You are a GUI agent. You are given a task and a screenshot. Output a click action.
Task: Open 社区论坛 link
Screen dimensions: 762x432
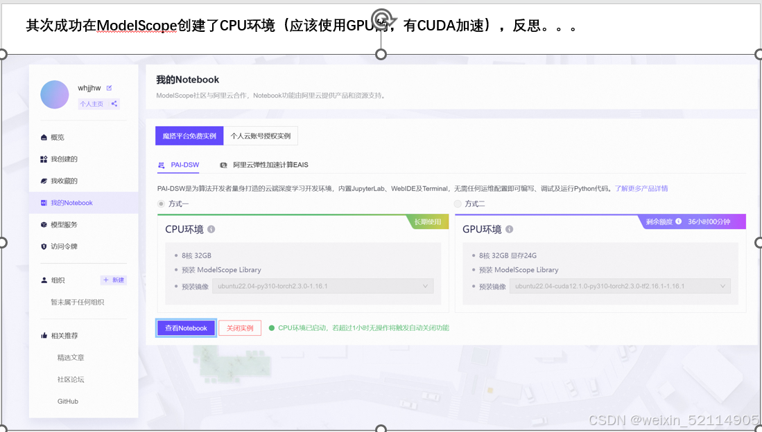click(71, 379)
